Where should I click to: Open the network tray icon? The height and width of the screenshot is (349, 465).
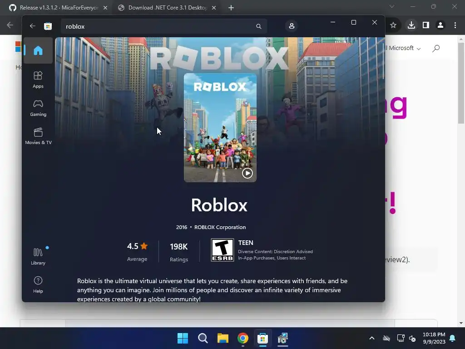coord(401,338)
